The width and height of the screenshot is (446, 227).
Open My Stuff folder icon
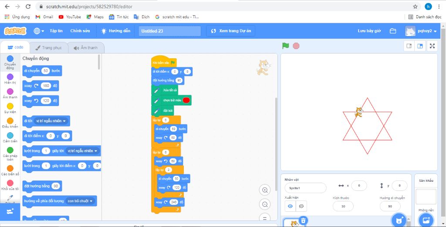pyautogui.click(x=393, y=31)
